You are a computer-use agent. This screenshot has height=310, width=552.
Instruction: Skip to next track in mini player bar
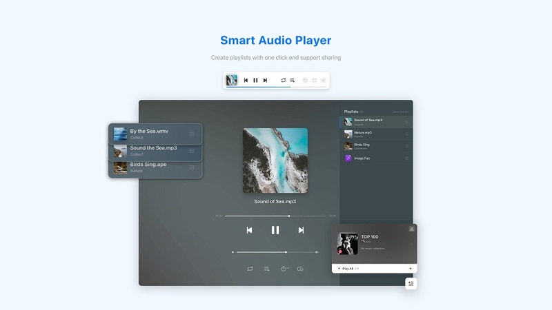coord(266,80)
